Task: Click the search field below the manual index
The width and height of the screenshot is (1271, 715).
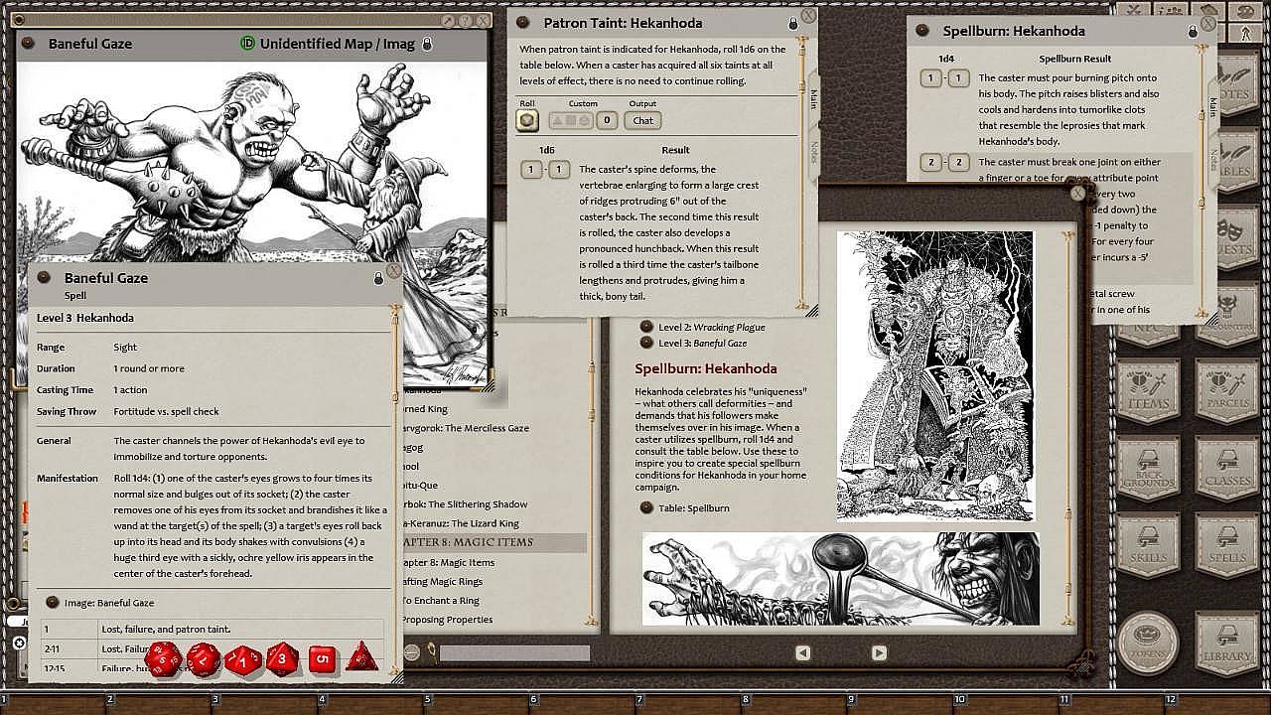Action: pos(514,652)
